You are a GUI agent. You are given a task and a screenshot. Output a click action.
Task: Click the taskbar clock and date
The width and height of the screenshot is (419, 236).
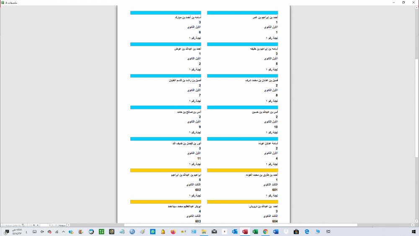click(17, 232)
